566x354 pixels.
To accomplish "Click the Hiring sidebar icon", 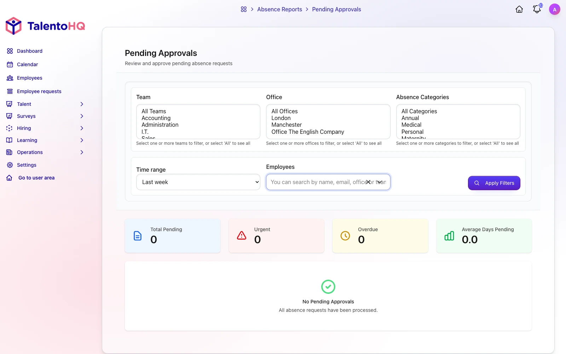I will click(10, 128).
